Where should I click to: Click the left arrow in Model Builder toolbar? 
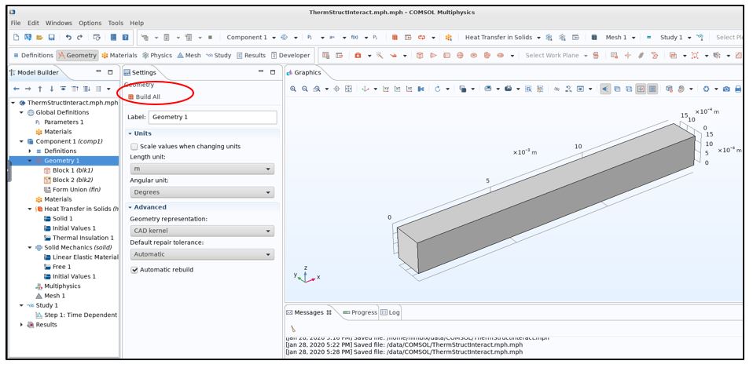coord(17,89)
